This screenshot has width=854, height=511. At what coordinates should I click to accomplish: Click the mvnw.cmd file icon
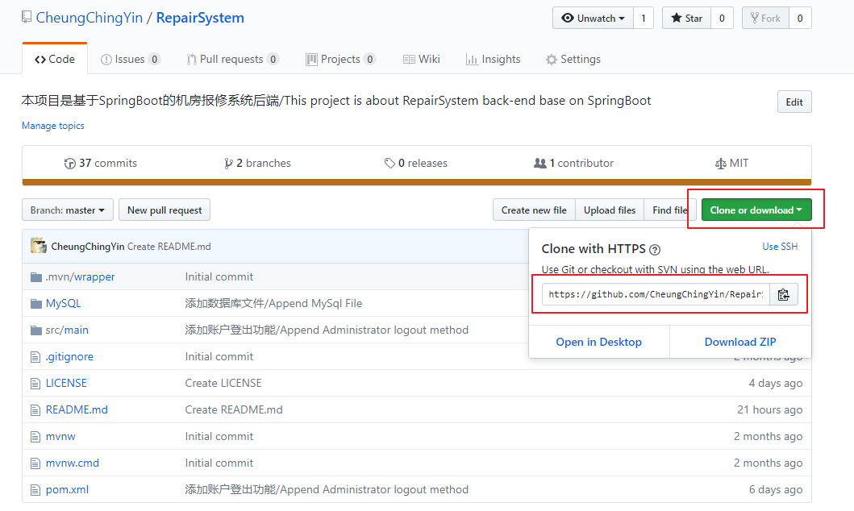[x=35, y=463]
